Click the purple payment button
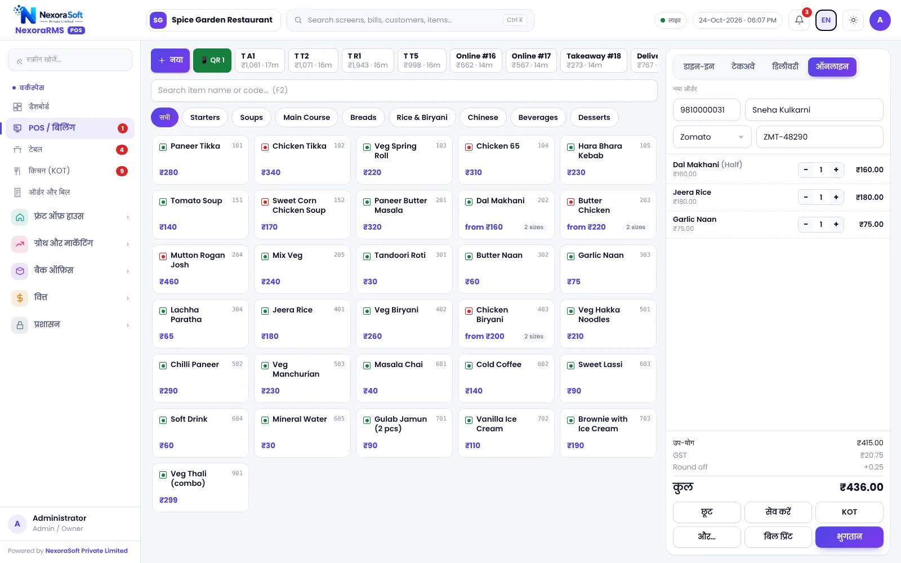 click(849, 537)
